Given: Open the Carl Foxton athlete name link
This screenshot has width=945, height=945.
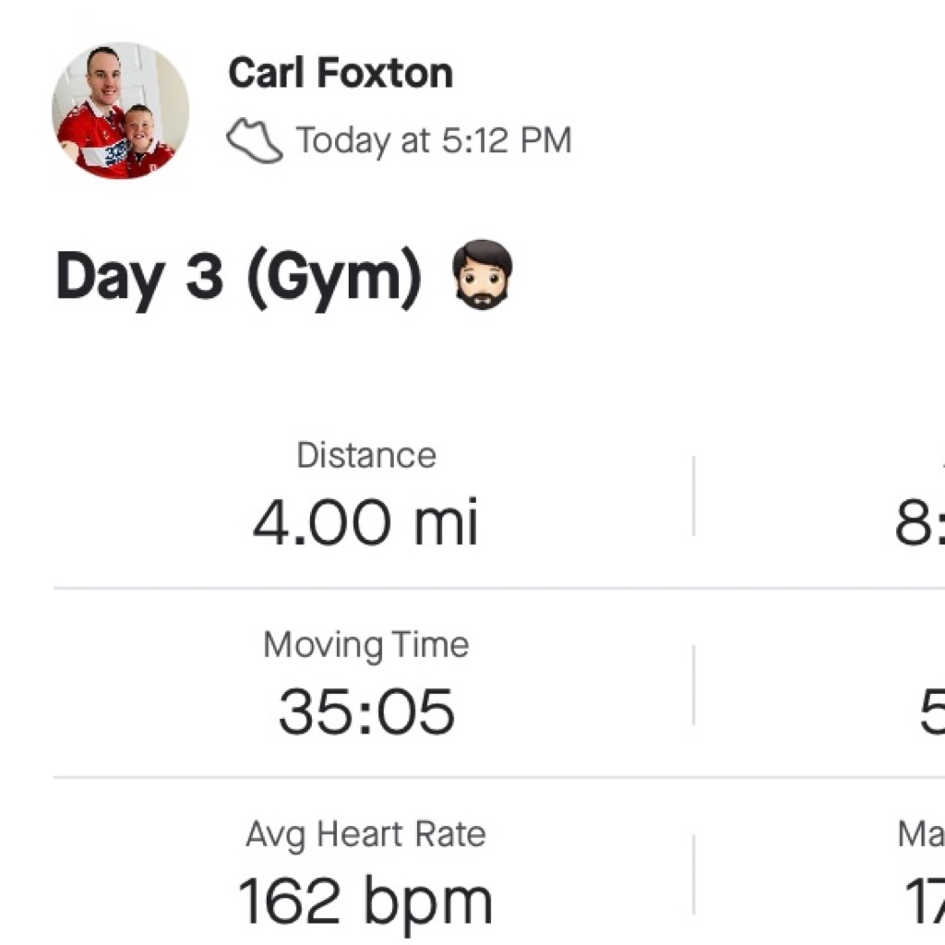Looking at the screenshot, I should (x=341, y=73).
